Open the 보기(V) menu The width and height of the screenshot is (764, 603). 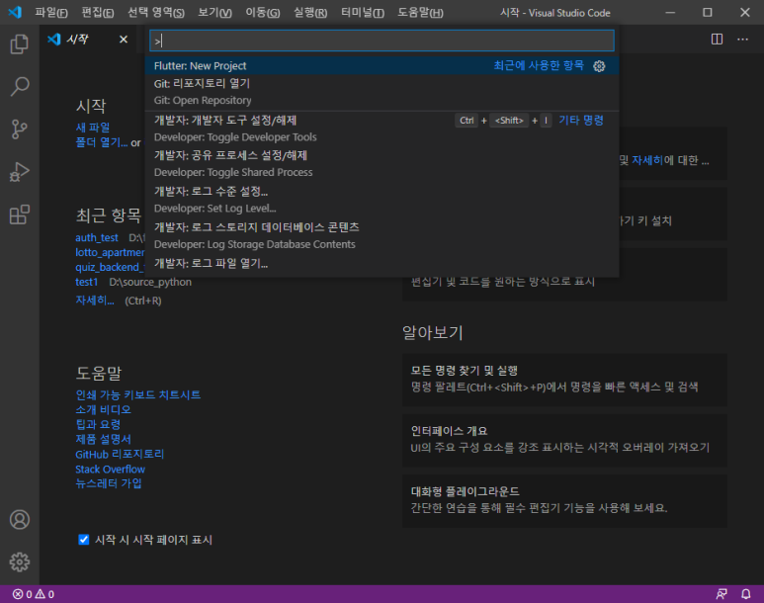(214, 13)
